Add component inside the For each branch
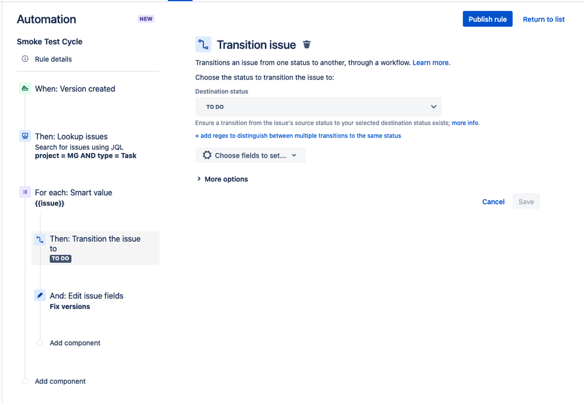This screenshot has height=404, width=584. pyautogui.click(x=75, y=343)
